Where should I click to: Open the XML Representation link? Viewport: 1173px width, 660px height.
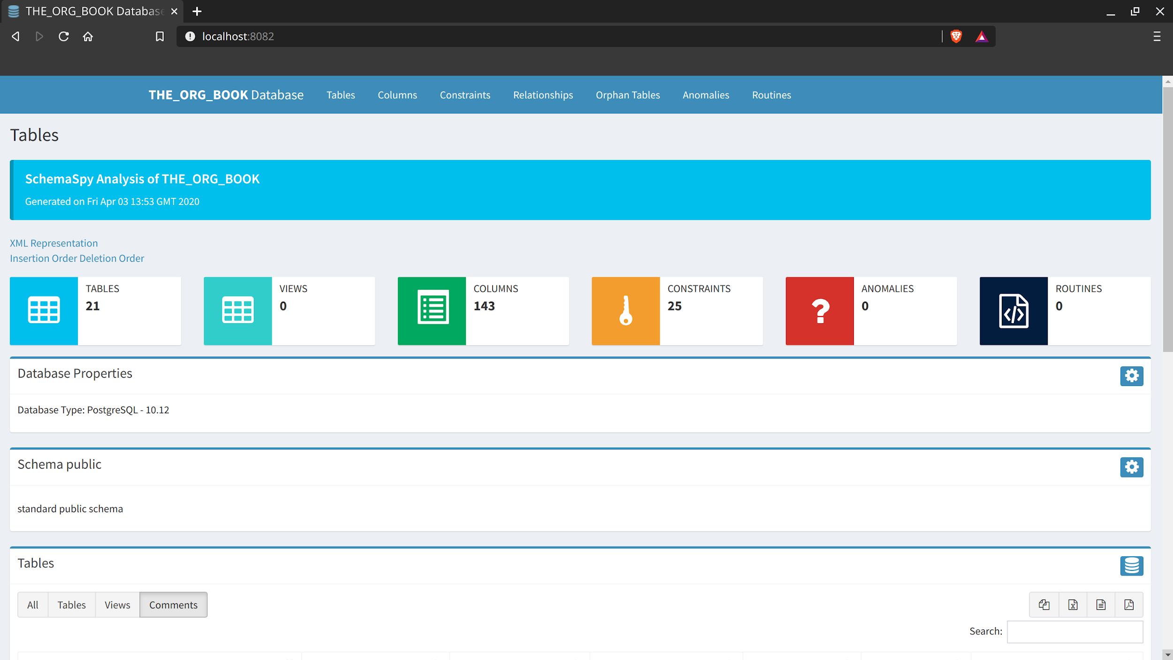coord(54,243)
